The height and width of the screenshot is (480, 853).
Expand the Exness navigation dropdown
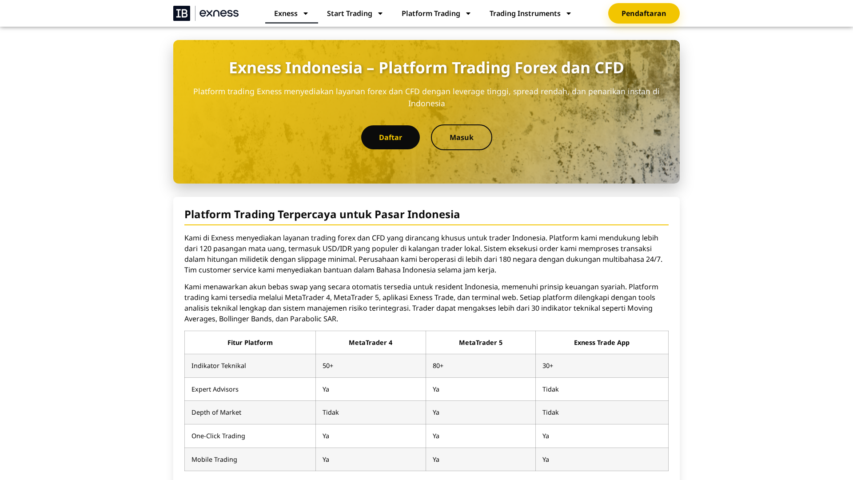click(x=306, y=13)
